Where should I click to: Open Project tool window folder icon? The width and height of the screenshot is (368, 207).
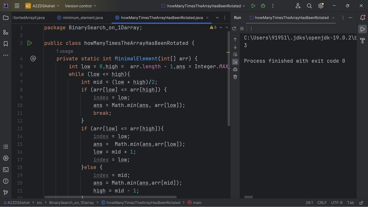(6, 17)
